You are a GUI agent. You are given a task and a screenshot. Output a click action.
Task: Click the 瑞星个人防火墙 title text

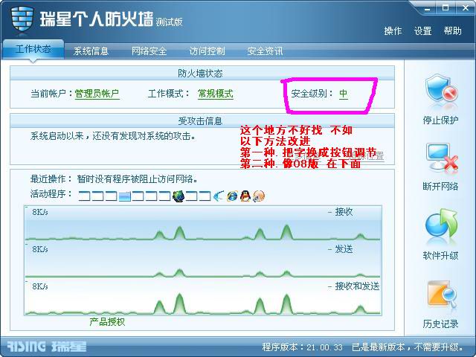[97, 19]
